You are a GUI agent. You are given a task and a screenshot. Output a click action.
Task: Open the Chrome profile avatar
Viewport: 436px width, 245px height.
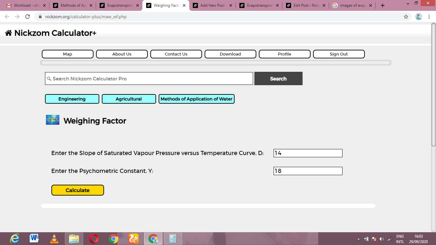(419, 17)
